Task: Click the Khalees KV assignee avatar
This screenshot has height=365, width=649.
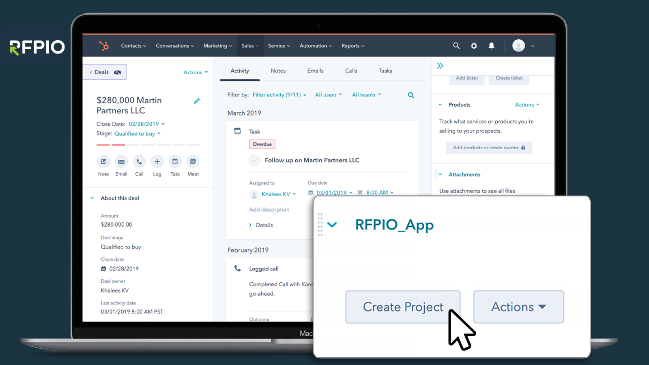Action: [254, 194]
